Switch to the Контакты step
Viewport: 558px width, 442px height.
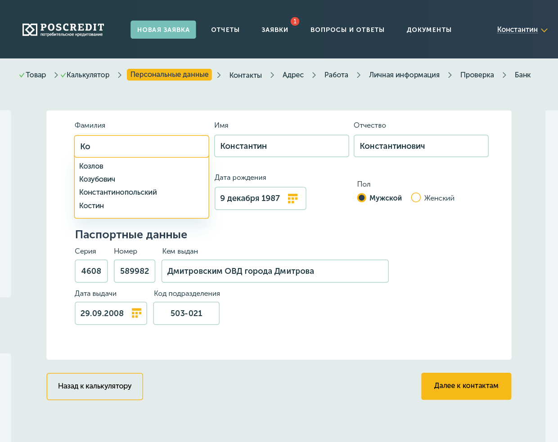245,75
